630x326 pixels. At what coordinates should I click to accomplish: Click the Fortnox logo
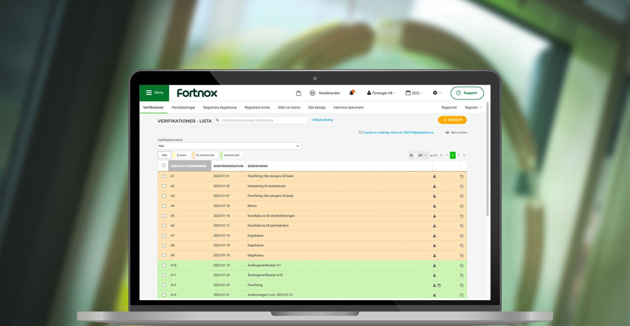click(197, 93)
